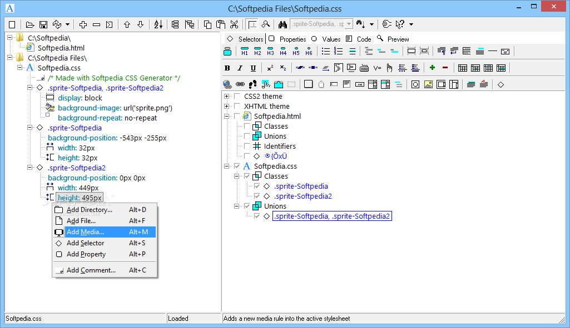Select the H3 heading tag icon
Screen dimensions: 570x328
[270, 51]
